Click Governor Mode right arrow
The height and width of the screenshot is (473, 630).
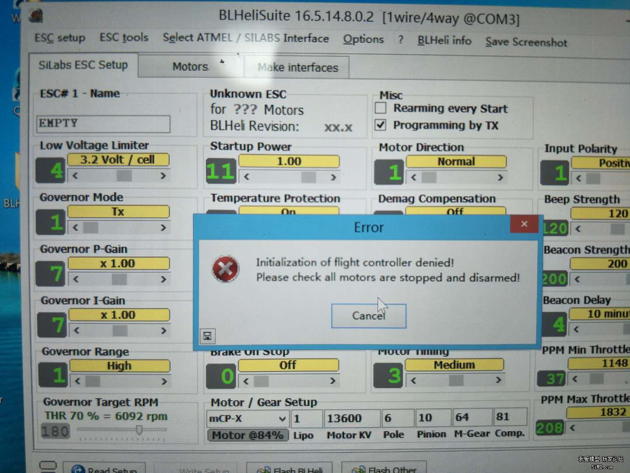pos(163,228)
